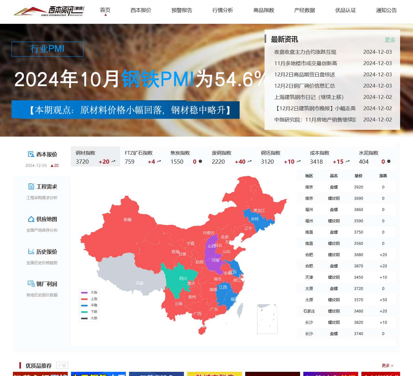Image resolution: width=413 pixels, height=376 pixels.
Task: Click trend arrow icon beside 成本指数 +15
Action: pyautogui.click(x=348, y=161)
